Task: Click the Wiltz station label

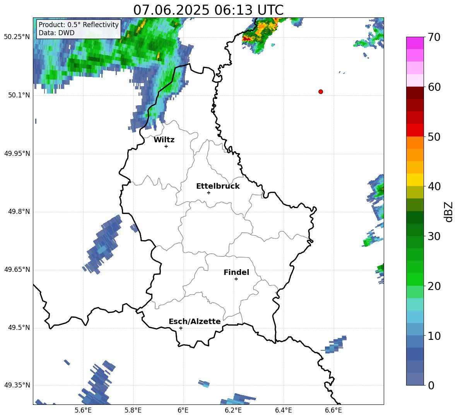Action: tap(164, 140)
